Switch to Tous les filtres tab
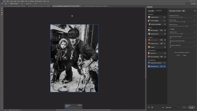The image size is (197, 111). click(x=151, y=11)
